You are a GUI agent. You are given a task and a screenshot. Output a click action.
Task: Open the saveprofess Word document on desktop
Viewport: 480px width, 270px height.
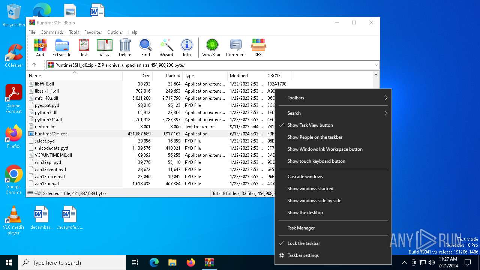click(x=69, y=217)
